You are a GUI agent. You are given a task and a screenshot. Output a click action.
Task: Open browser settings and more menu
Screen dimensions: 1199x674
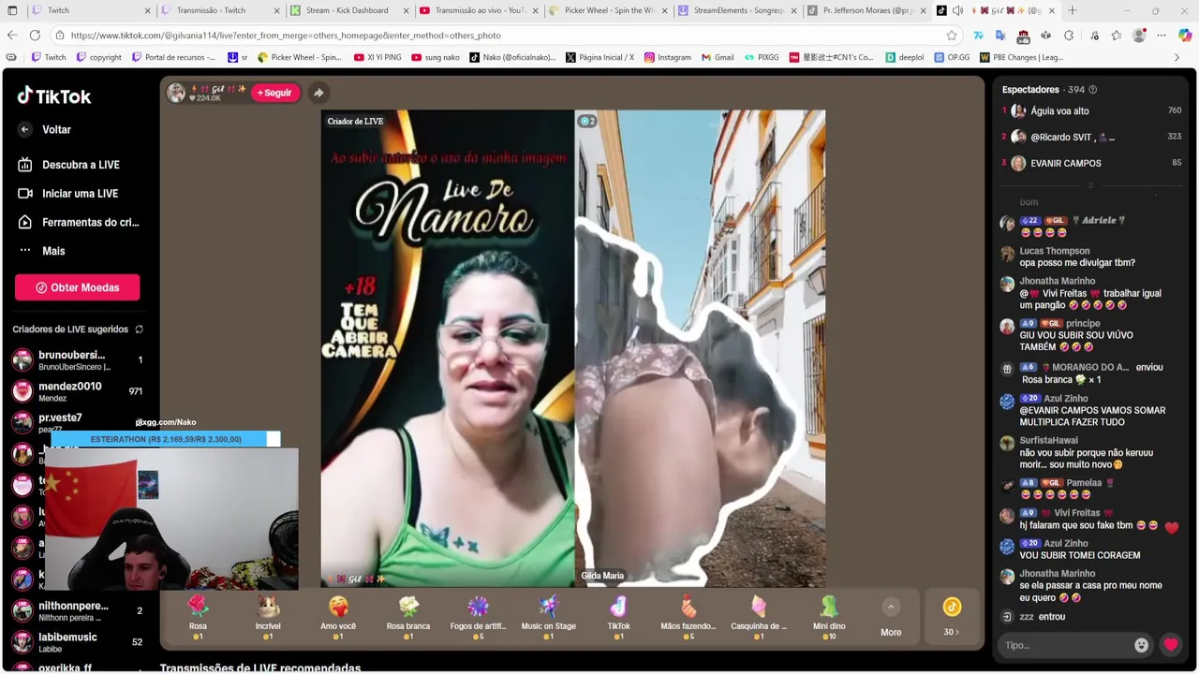click(1162, 35)
